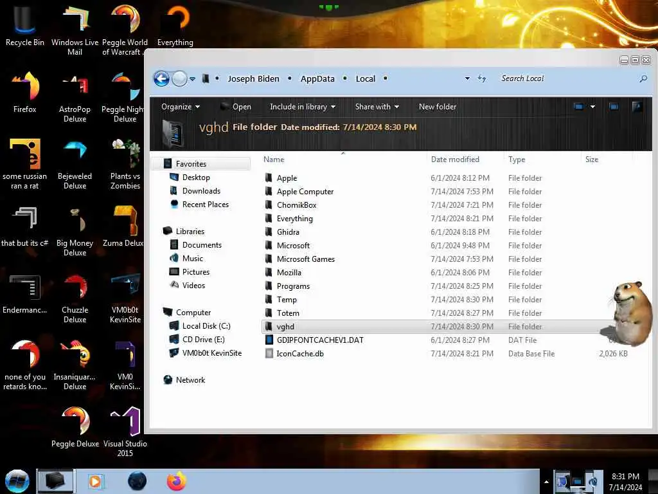Open the Recycle Bin desktop icon
Viewport: 658px width, 494px height.
coord(24,25)
